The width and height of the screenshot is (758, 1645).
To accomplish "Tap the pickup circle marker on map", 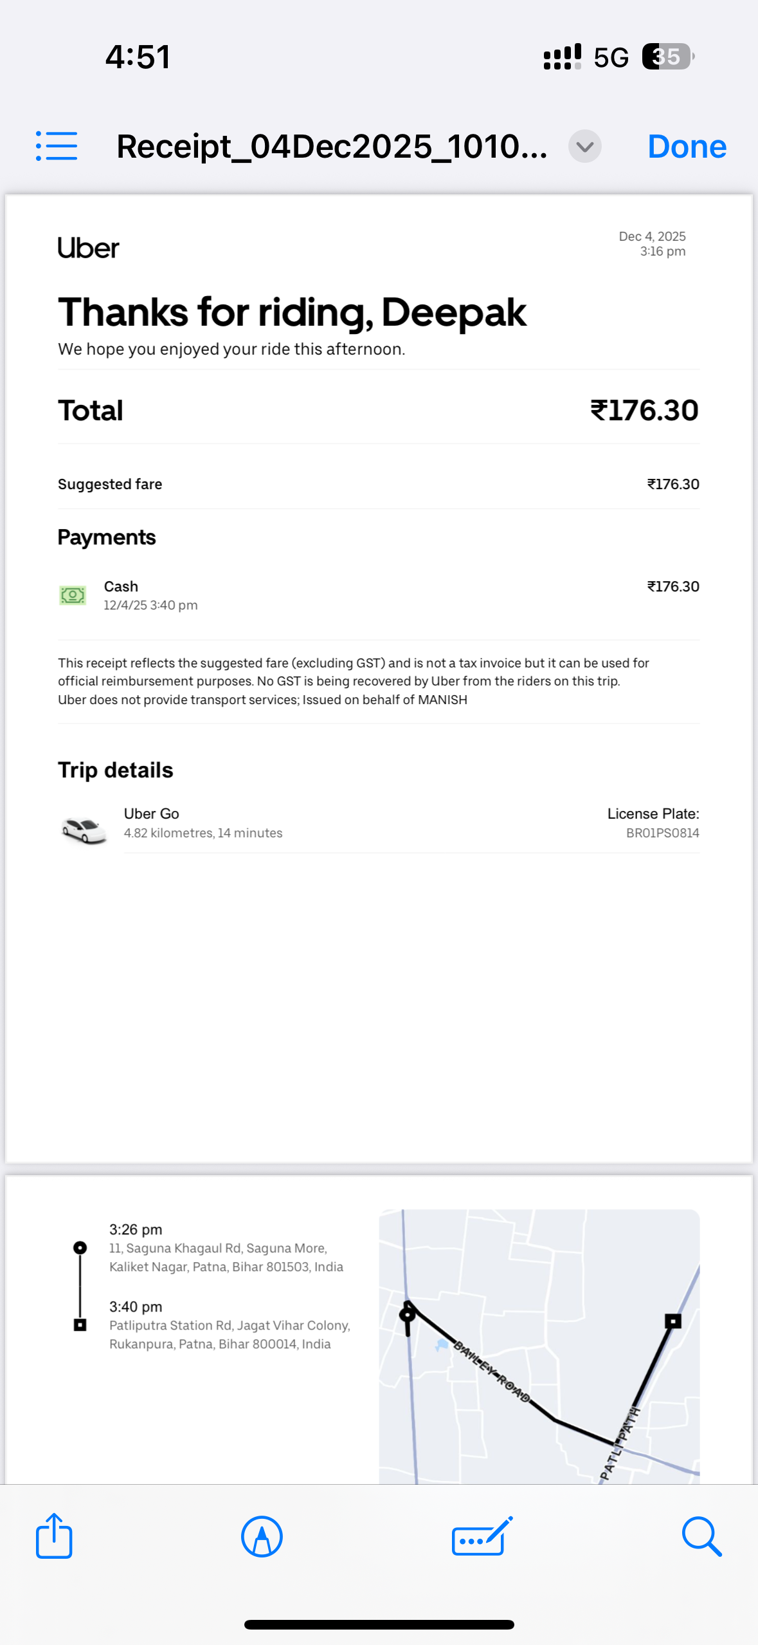I will coord(408,1314).
